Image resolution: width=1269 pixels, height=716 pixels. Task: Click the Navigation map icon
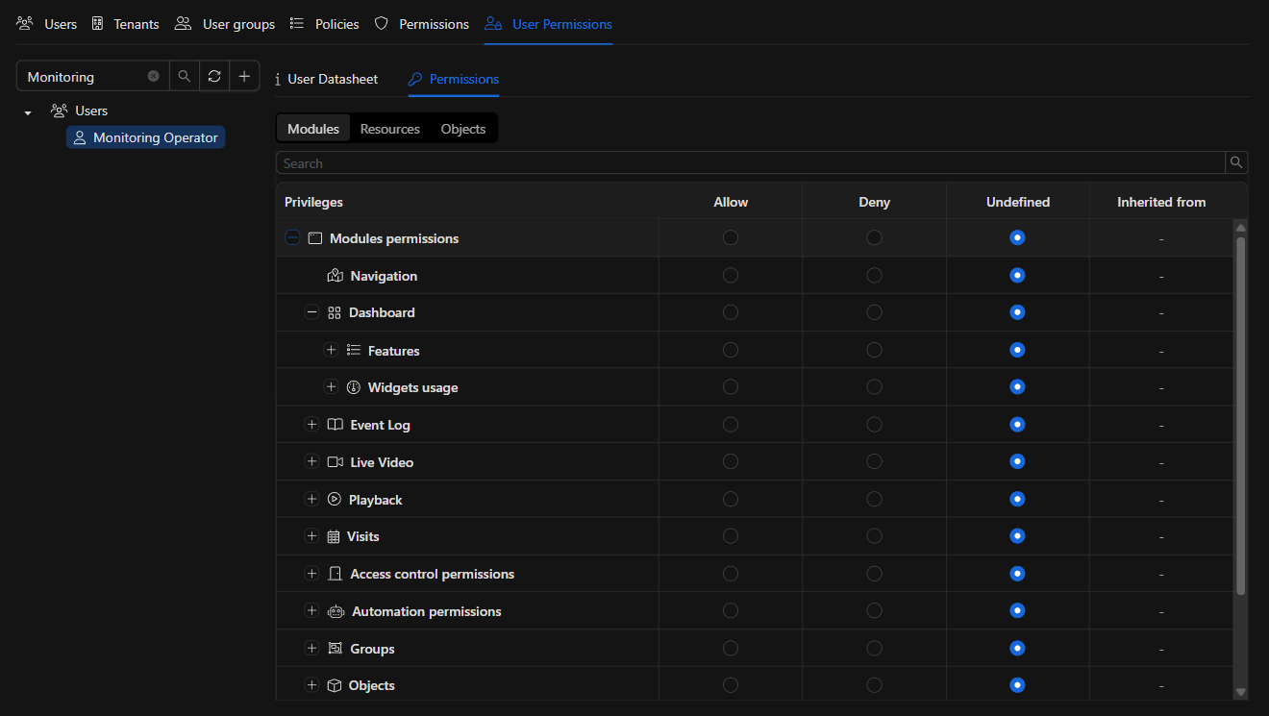pyautogui.click(x=335, y=276)
